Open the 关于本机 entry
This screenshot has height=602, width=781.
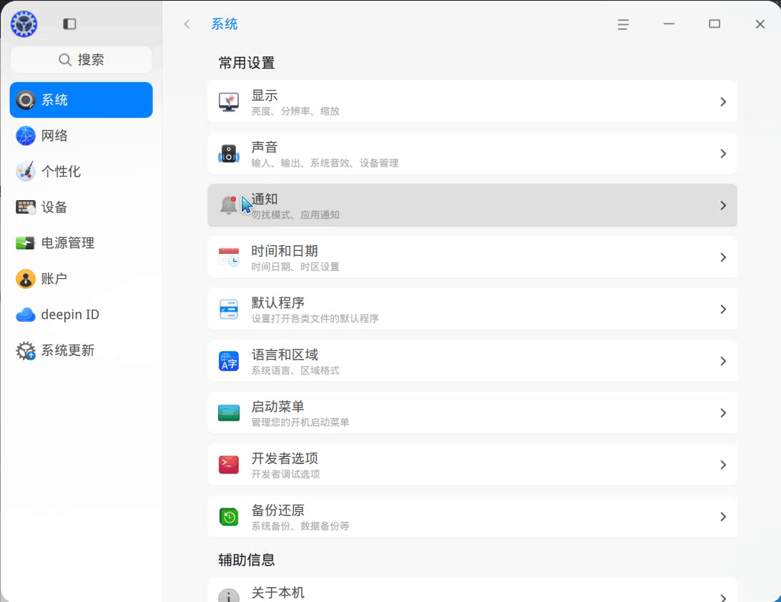[x=472, y=593]
